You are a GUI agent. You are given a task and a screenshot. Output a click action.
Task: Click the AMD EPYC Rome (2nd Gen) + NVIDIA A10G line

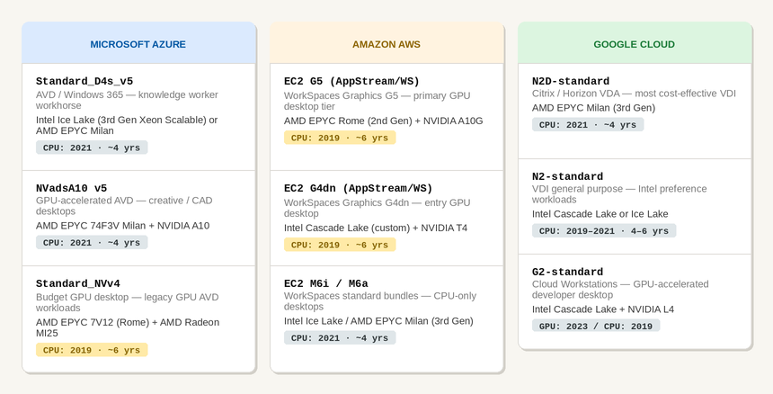384,121
